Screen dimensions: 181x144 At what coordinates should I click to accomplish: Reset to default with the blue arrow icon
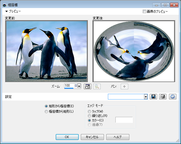(173, 97)
